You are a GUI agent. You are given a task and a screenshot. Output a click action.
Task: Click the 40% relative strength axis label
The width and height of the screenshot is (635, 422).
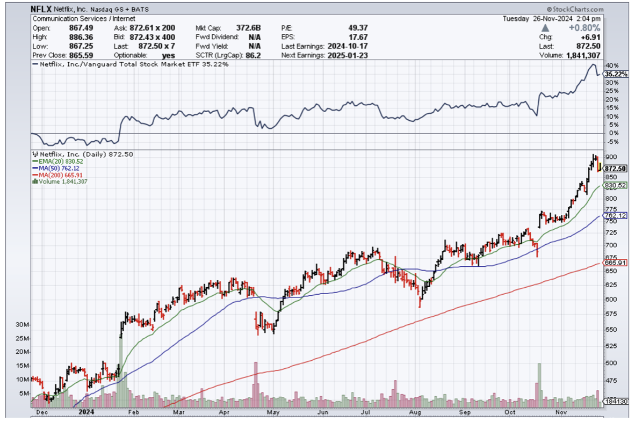click(x=612, y=66)
